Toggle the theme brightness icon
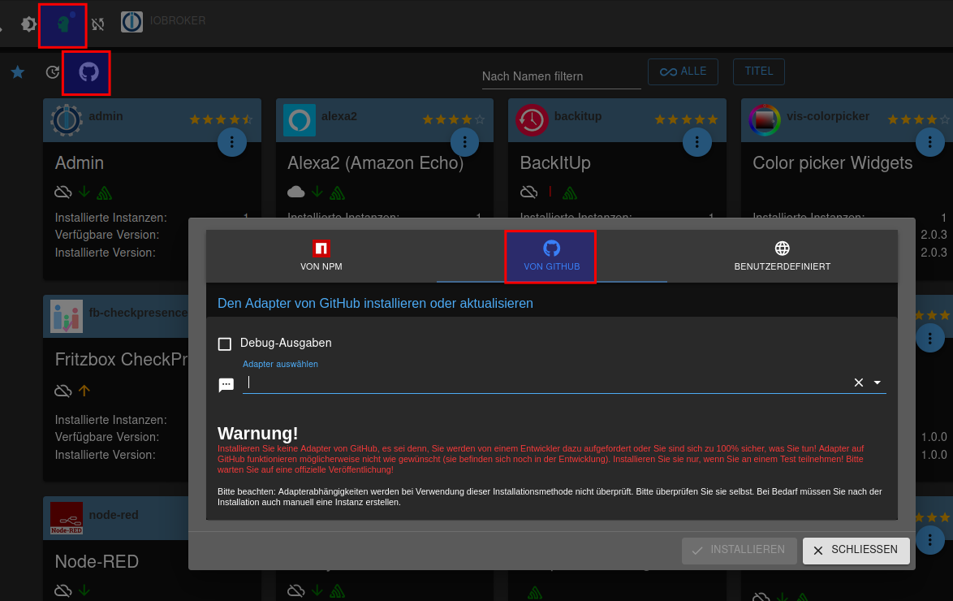Viewport: 953px width, 601px height. coord(28,24)
